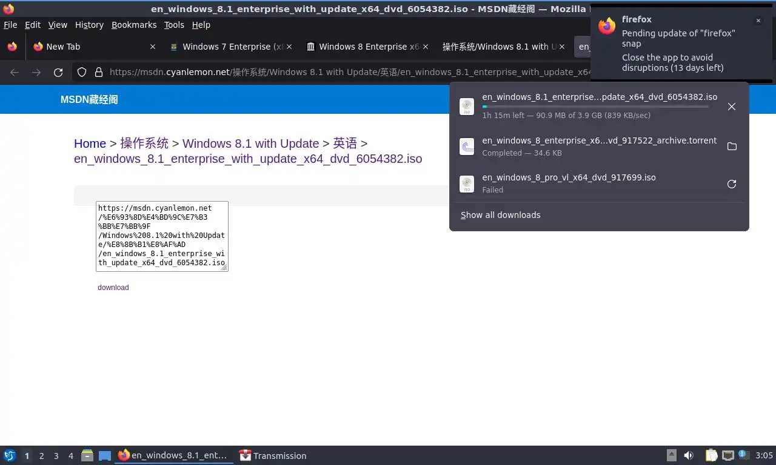Switch to the 操作系统/Windows 8.1 with Update tab
Viewport: 776px width, 465px height.
click(x=504, y=47)
